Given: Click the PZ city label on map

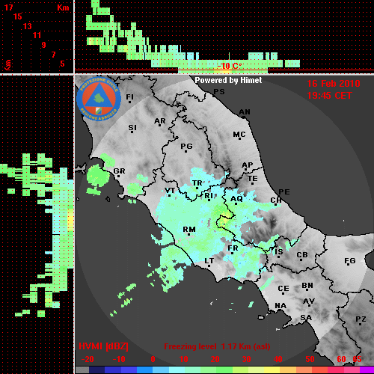Looking at the screenshot, I should coord(361,319).
